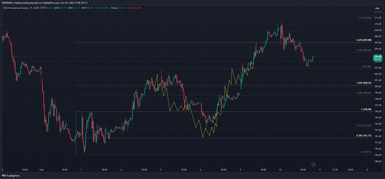This screenshot has height=179, width=385.
Task: Click the 12:30 mark on the time axis
Action: [x=335, y=169]
